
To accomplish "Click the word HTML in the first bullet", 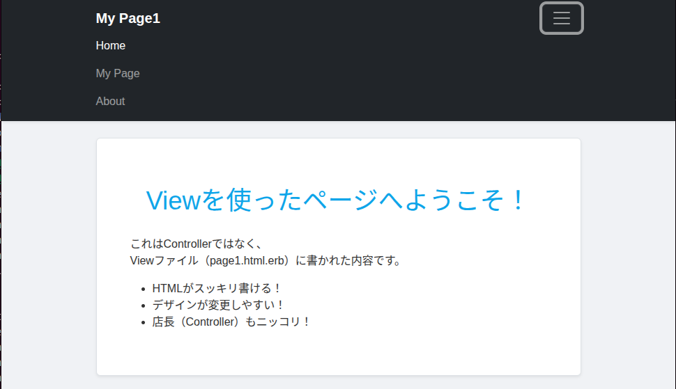I will click(x=167, y=288).
